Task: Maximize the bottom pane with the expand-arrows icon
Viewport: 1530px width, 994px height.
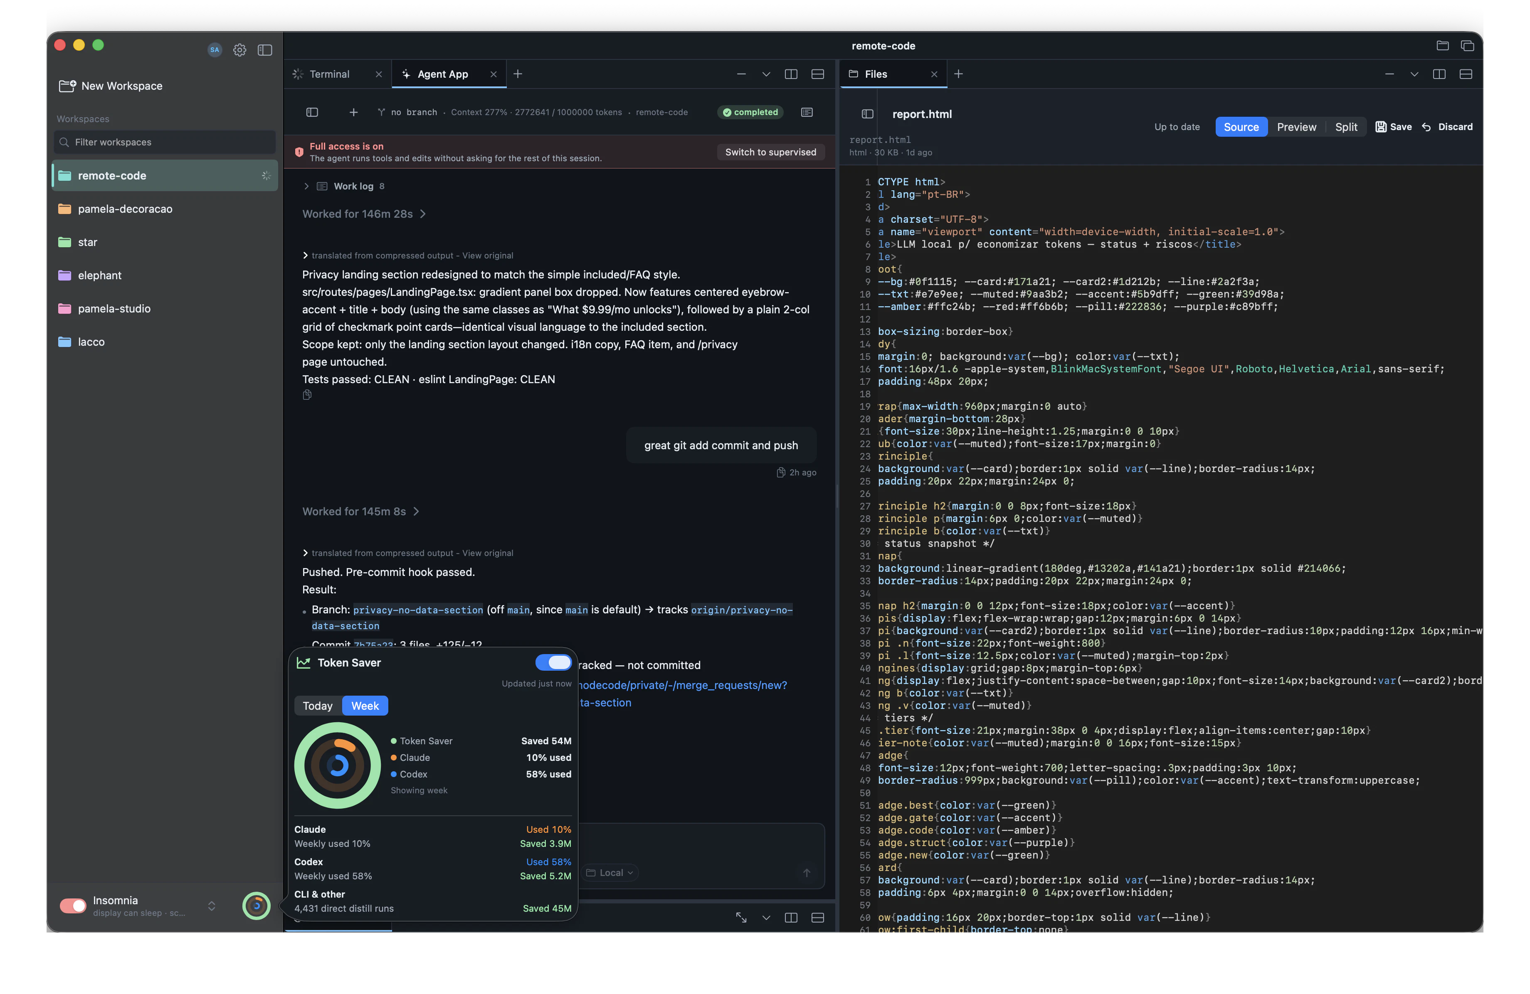Action: [741, 918]
